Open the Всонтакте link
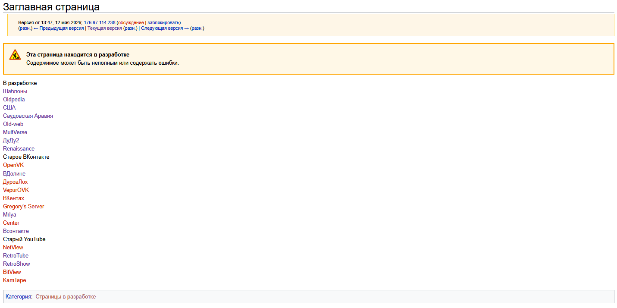The height and width of the screenshot is (308, 617). click(x=16, y=231)
